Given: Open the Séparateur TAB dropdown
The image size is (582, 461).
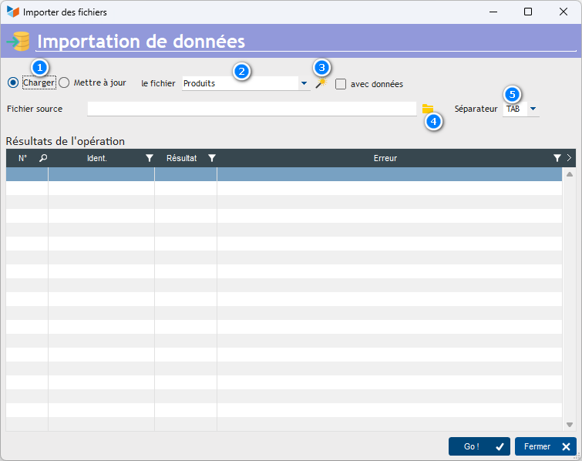Looking at the screenshot, I should click(533, 109).
